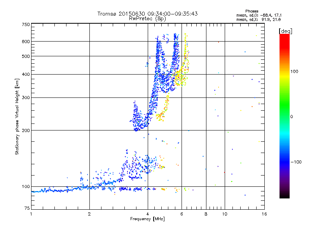Click the x-axis tick label '2'
The width and height of the screenshot is (311, 233).
coord(89,214)
